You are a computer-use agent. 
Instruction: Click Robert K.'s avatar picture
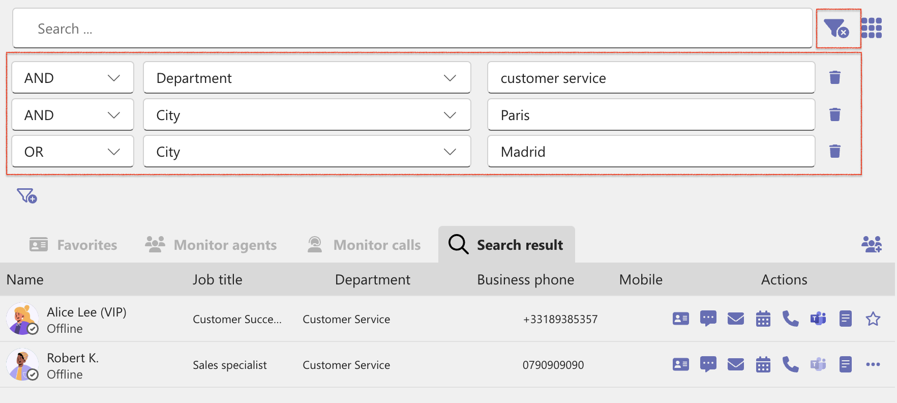(22, 364)
